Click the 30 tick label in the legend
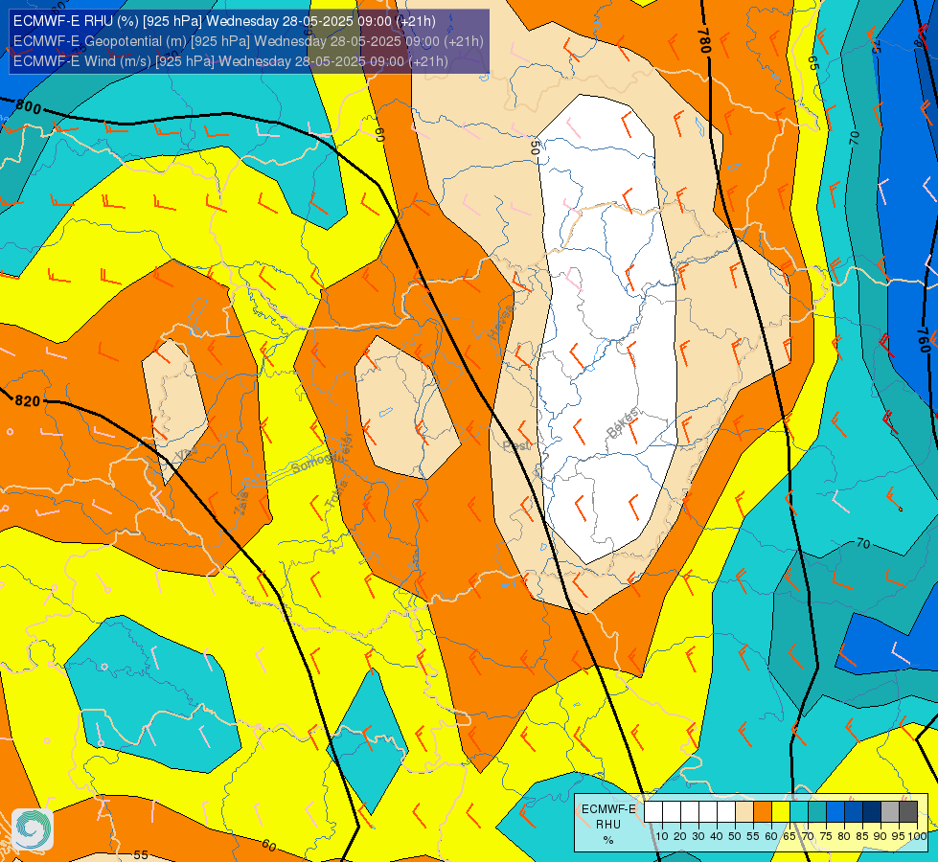Screen dimensions: 938x862 [698, 836]
